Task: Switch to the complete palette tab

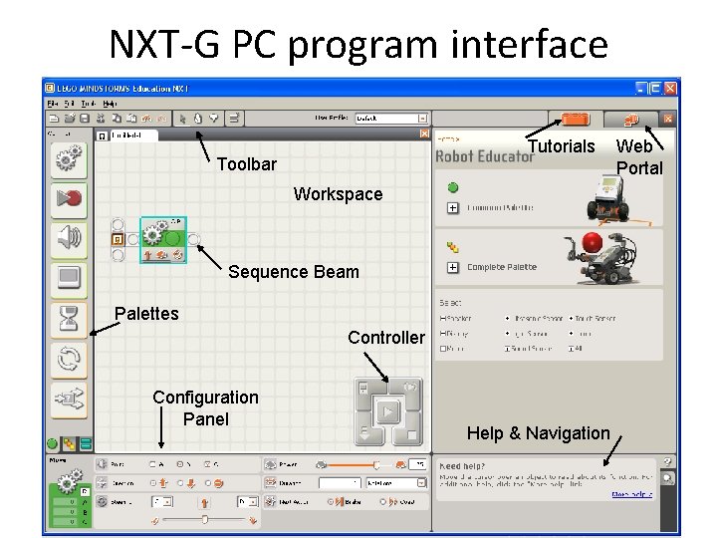Action: (x=69, y=443)
